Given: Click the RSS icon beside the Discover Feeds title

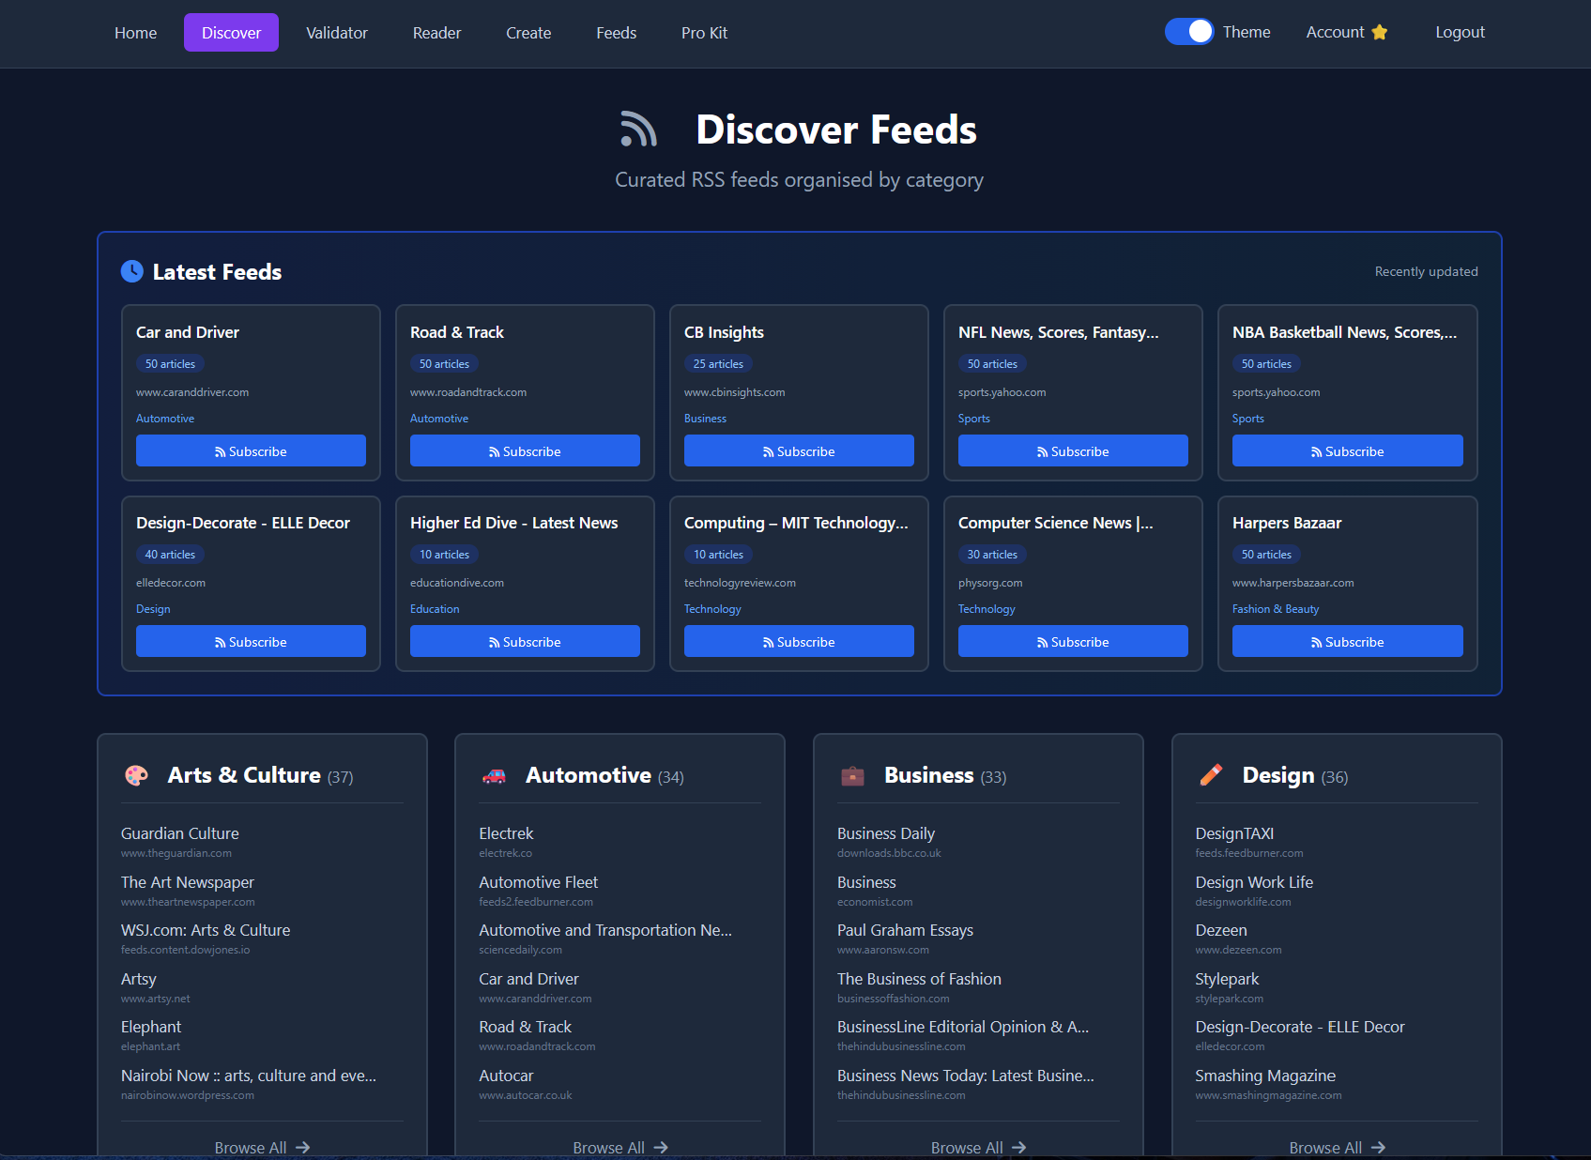Looking at the screenshot, I should click(638, 130).
